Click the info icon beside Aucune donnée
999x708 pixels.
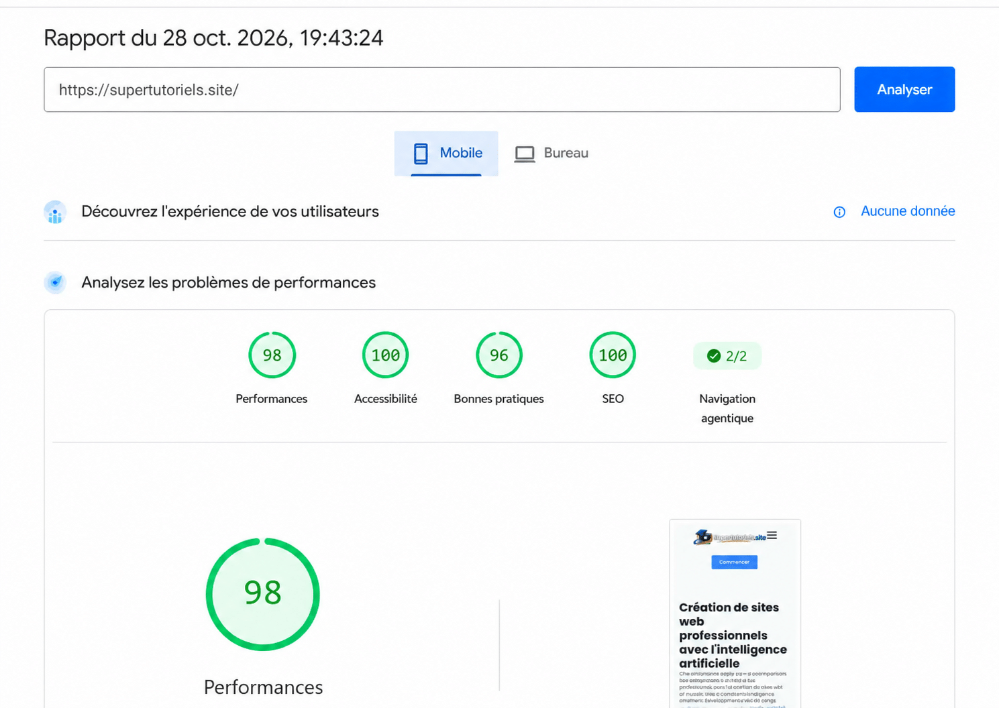click(839, 212)
